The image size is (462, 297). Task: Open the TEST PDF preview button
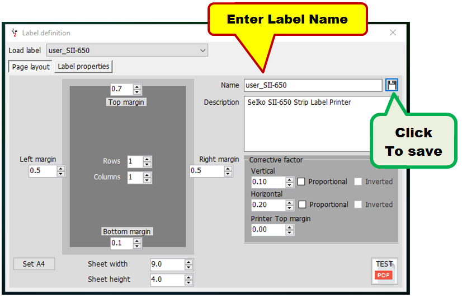[384, 271]
